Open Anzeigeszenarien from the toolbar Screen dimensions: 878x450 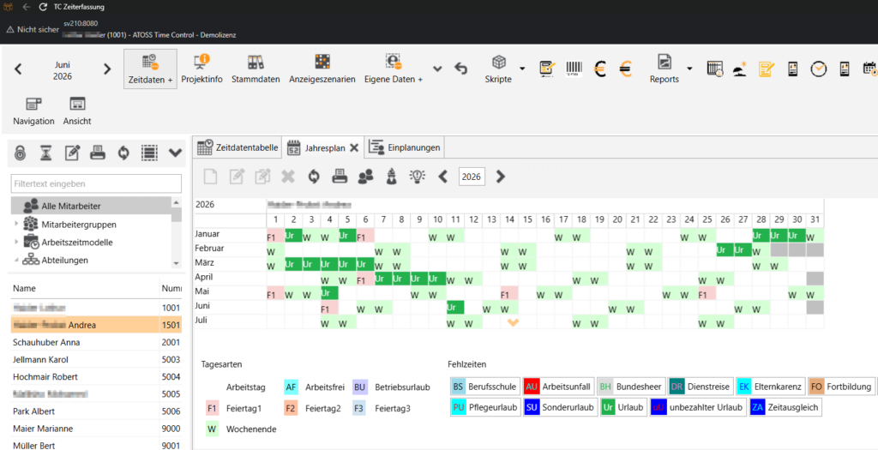pyautogui.click(x=322, y=69)
